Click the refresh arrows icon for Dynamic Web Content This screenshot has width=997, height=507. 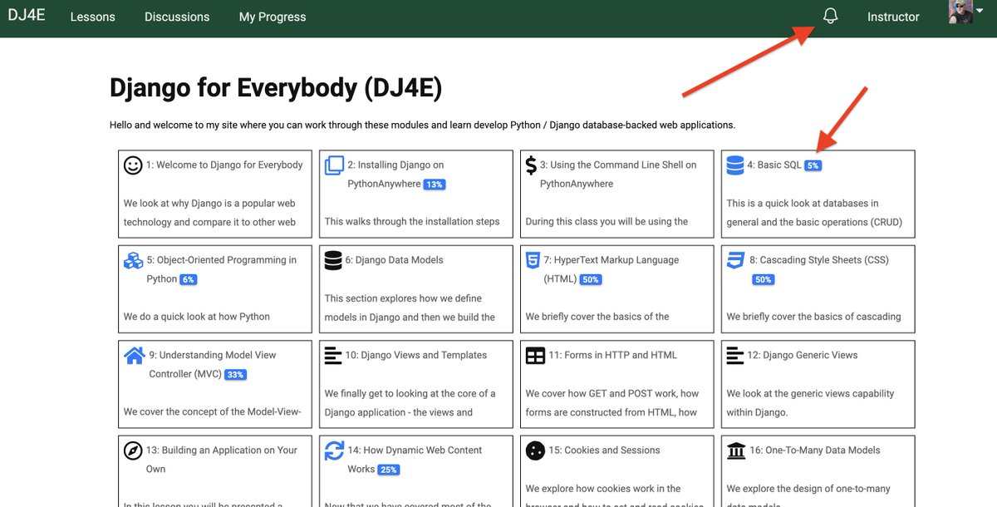(x=334, y=450)
